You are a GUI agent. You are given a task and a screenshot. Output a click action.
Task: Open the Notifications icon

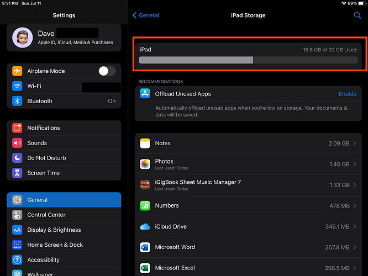[x=17, y=128]
